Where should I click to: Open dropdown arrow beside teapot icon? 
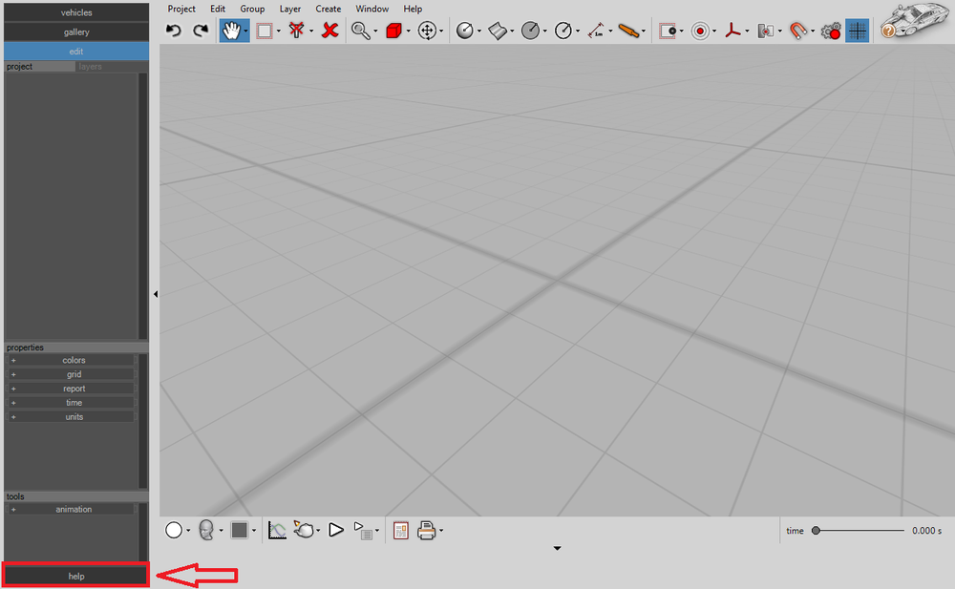(318, 531)
